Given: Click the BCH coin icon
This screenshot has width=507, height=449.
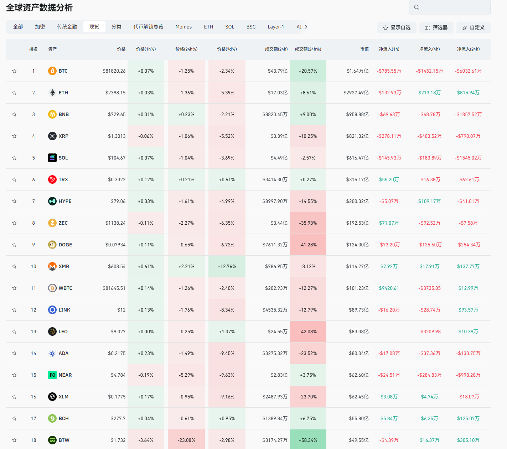Looking at the screenshot, I should (x=52, y=418).
